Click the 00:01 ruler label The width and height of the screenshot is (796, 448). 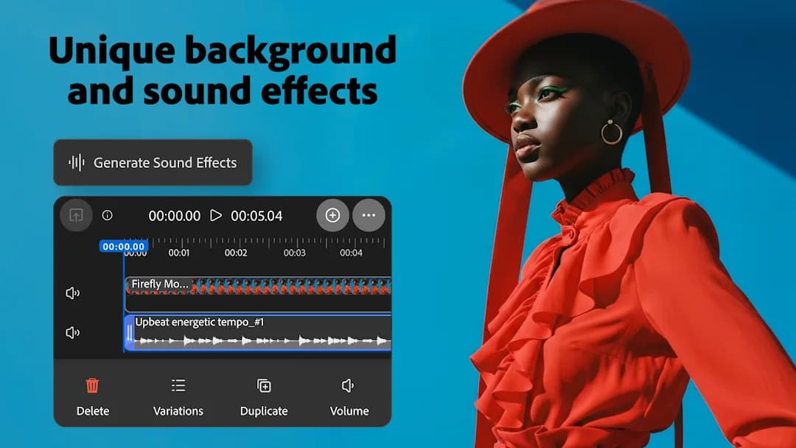click(179, 253)
